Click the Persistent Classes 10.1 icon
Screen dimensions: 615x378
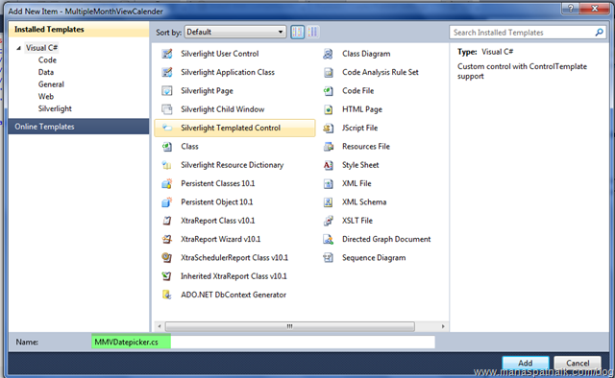[x=167, y=183]
